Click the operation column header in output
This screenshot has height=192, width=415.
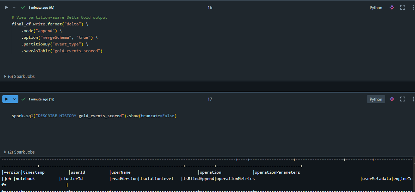tap(211, 172)
